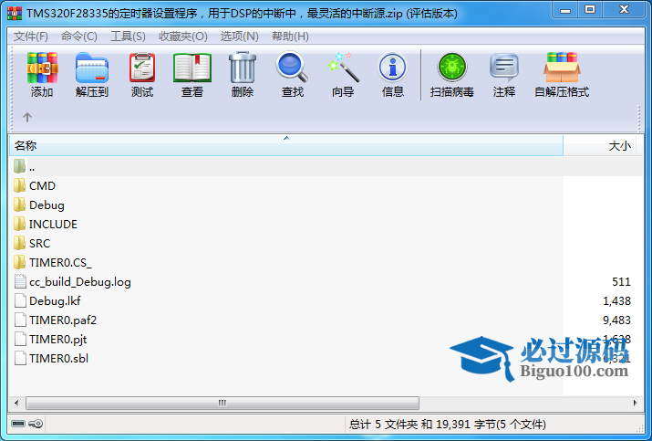Click the key password icon in status bar
Screen dimensions: 652x441
(x=36, y=424)
